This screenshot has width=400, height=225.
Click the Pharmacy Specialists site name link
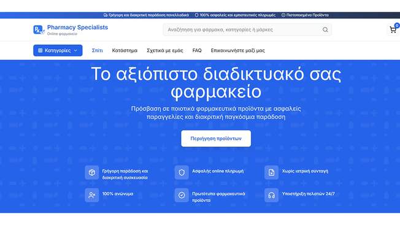point(77,27)
